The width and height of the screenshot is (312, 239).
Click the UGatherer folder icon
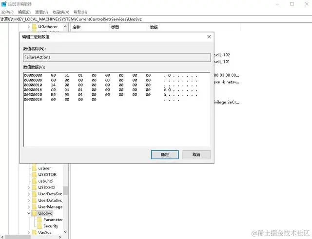pyautogui.click(x=35, y=27)
